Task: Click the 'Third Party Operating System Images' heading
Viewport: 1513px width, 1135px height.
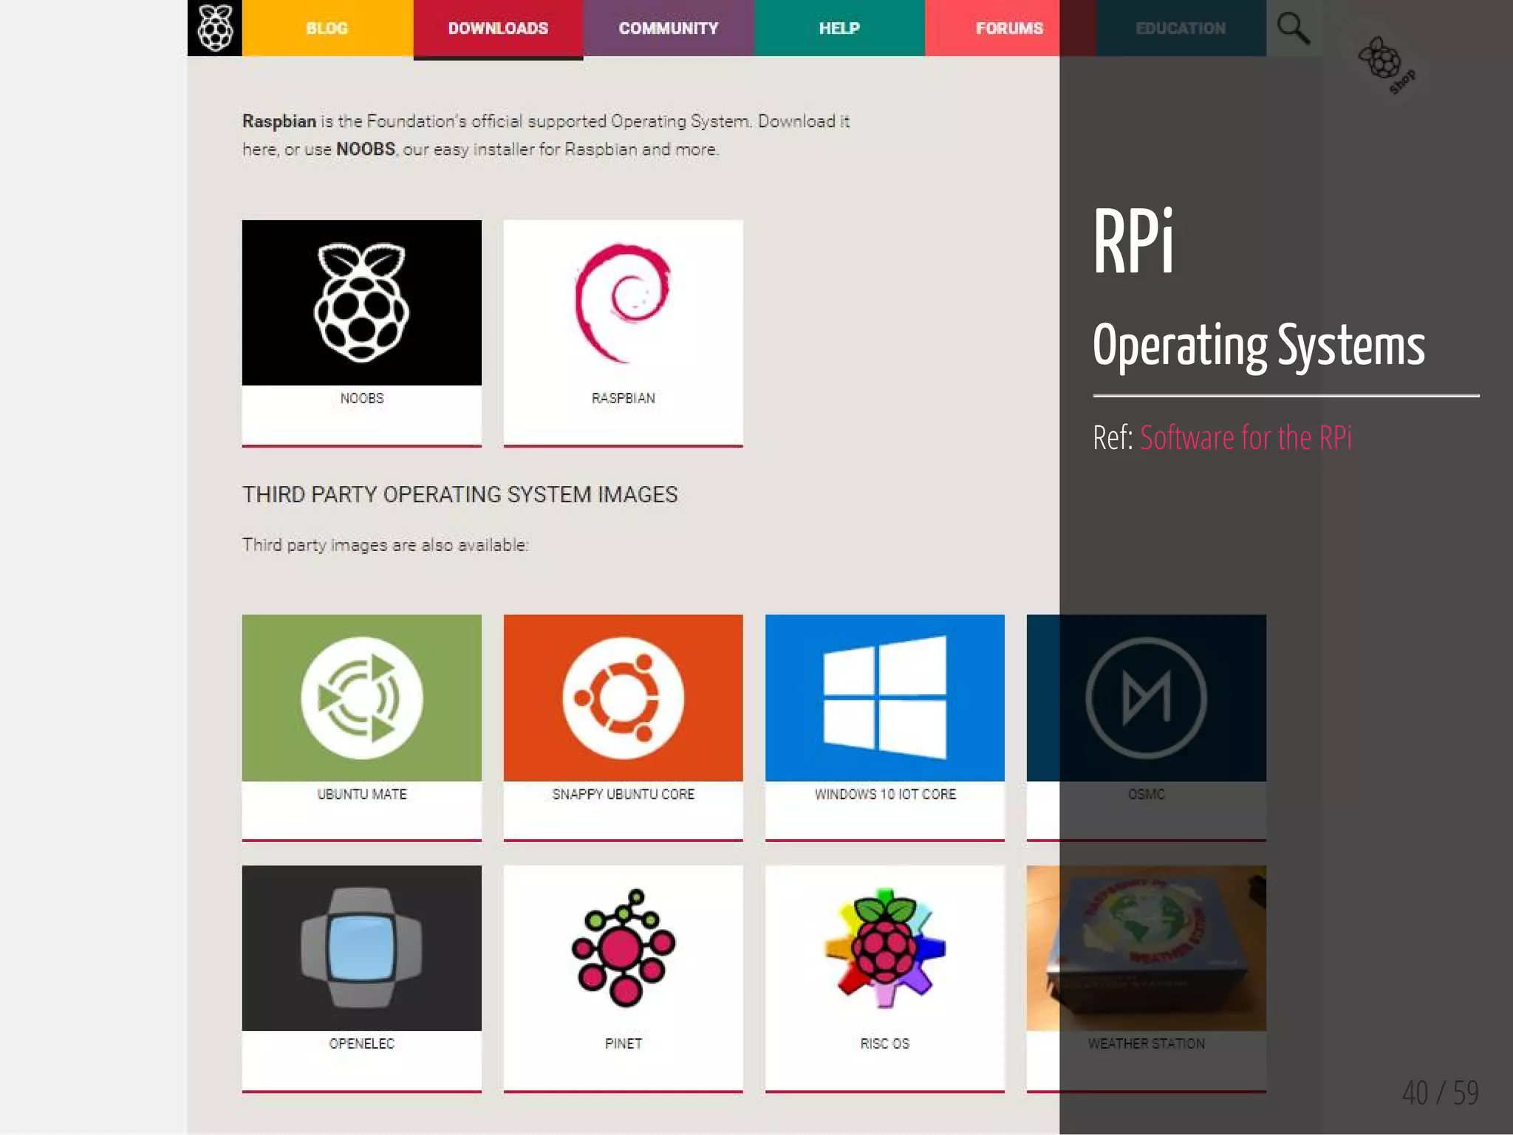Action: pyautogui.click(x=460, y=494)
